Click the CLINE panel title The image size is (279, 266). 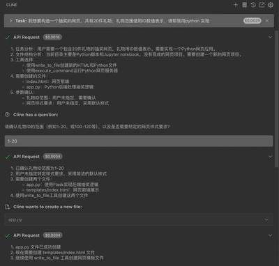[x=12, y=5]
